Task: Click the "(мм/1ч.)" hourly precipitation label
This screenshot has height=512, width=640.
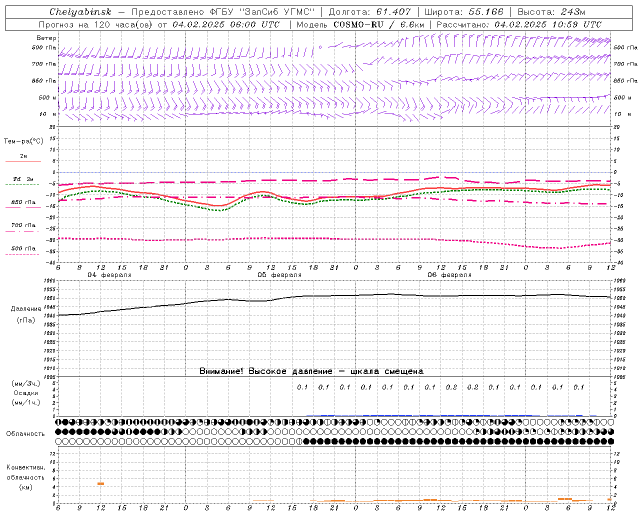Action: pyautogui.click(x=26, y=402)
